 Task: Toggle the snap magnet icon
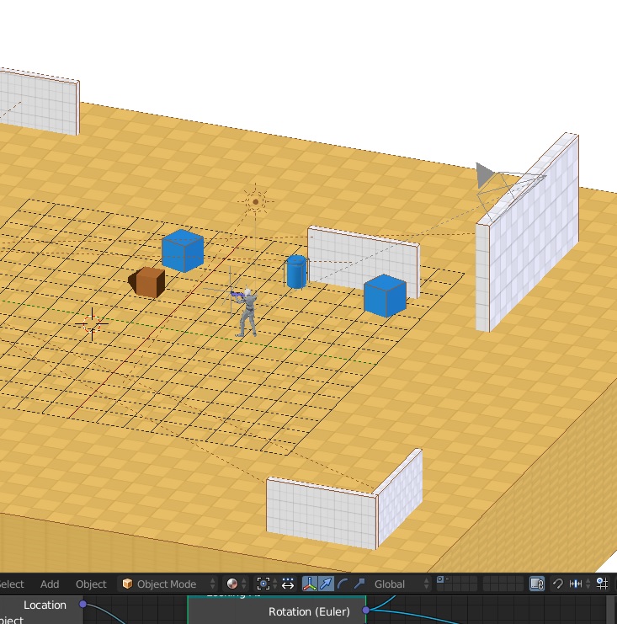(558, 584)
